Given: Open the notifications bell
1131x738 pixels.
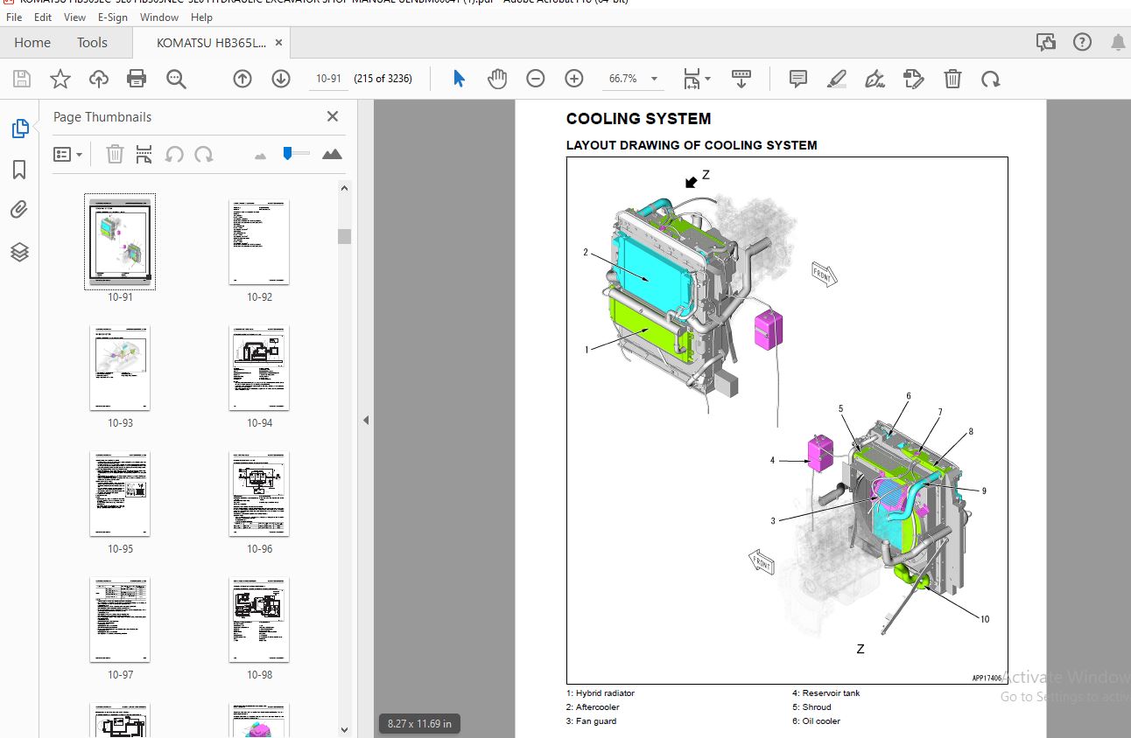Looking at the screenshot, I should (1118, 42).
